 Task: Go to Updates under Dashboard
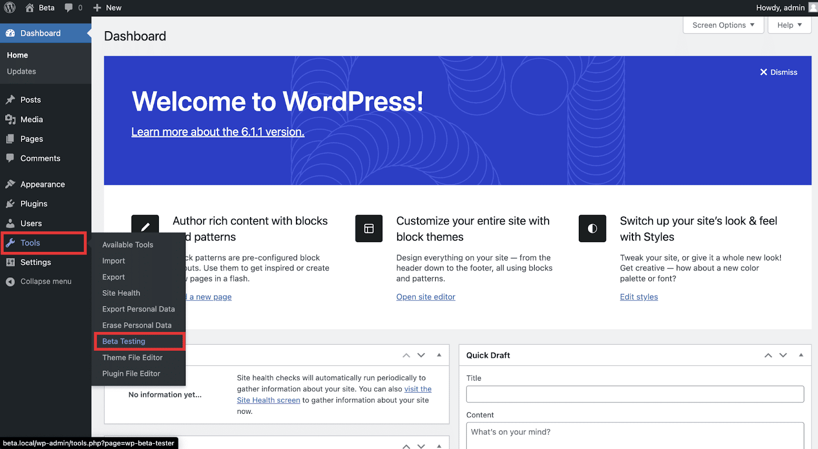tap(21, 72)
